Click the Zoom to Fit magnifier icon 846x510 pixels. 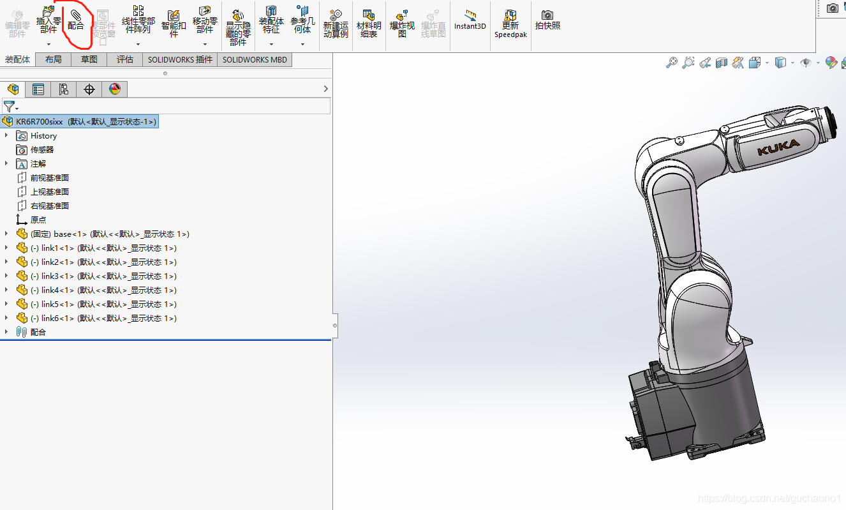(x=672, y=63)
